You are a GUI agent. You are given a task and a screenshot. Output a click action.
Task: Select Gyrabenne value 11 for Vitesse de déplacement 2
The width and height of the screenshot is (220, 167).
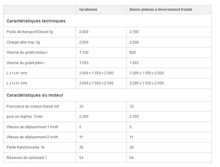[81, 137]
